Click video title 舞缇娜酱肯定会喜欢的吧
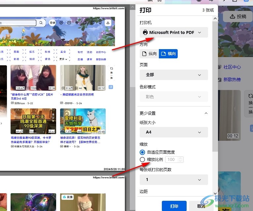 click(78, 95)
